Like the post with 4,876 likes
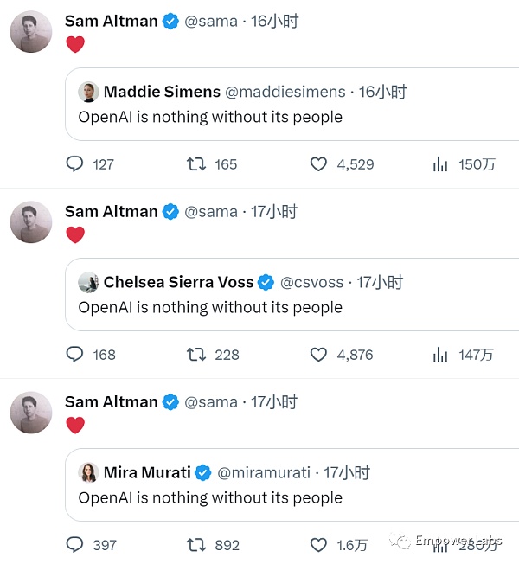 pos(319,355)
